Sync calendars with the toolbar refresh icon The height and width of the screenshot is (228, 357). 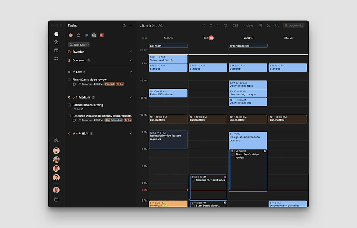click(226, 26)
